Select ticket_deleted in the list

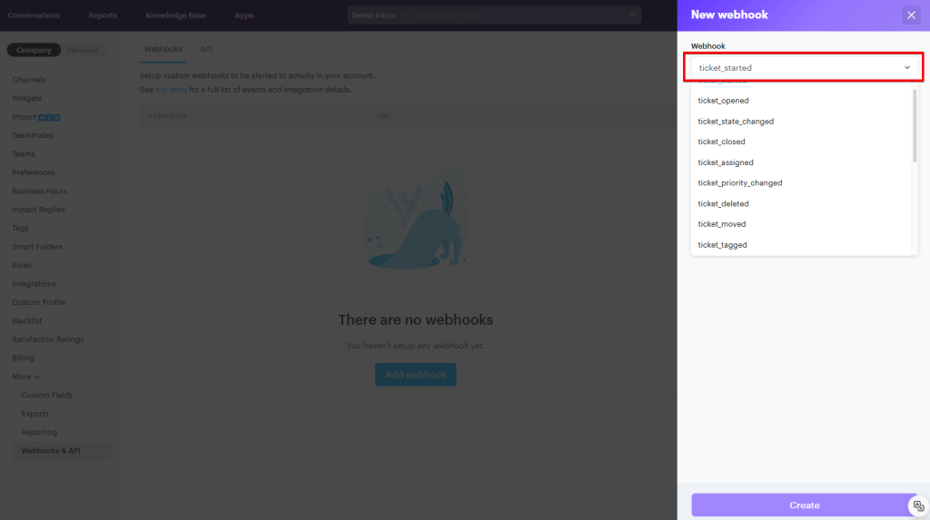click(723, 204)
